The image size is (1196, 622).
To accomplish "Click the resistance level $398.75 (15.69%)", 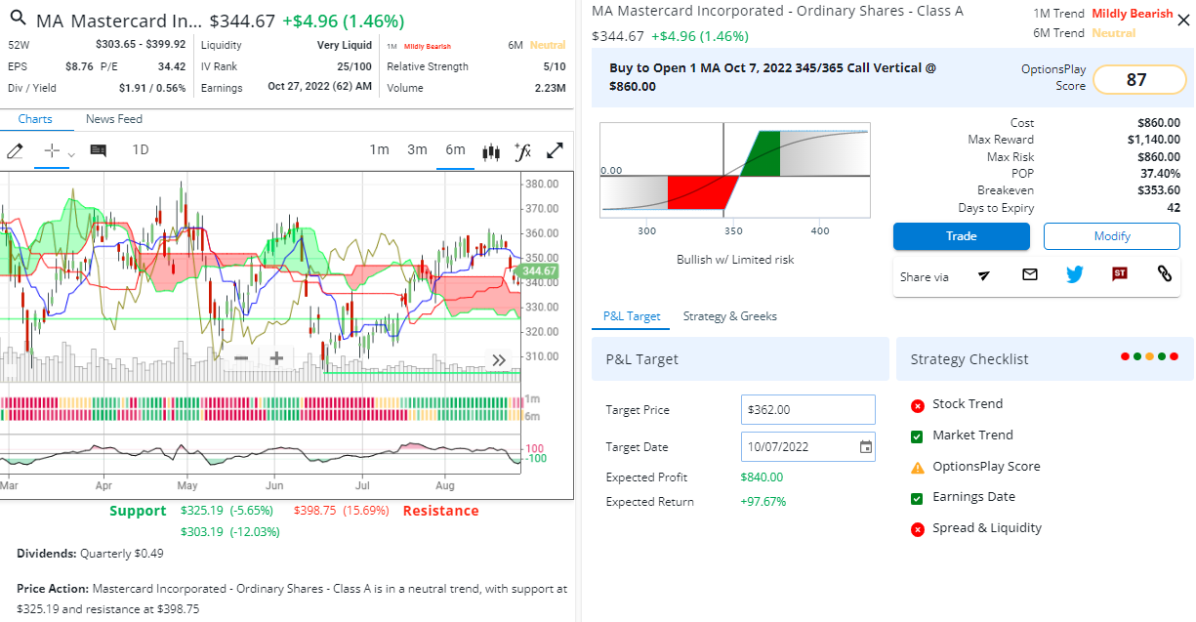I will click(x=341, y=511).
